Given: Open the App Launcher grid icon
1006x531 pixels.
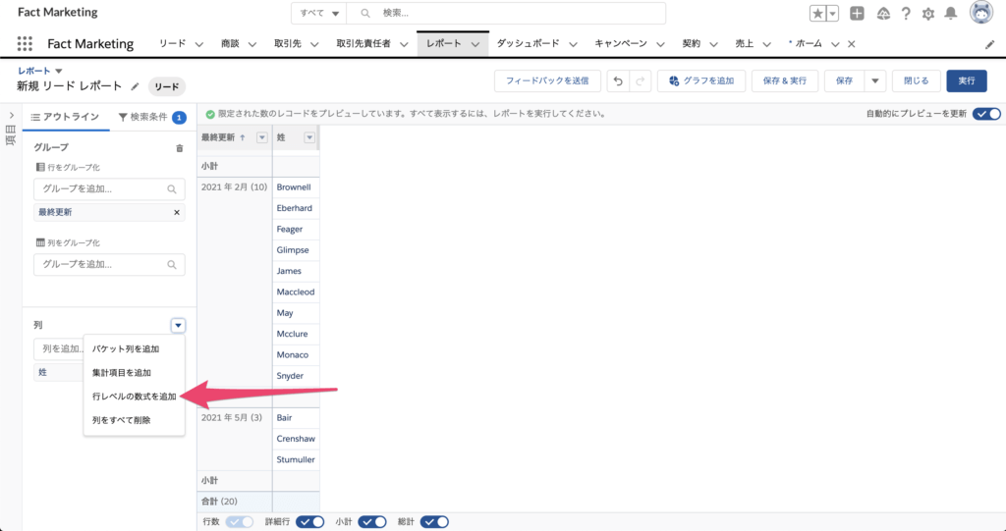Looking at the screenshot, I should click(25, 43).
